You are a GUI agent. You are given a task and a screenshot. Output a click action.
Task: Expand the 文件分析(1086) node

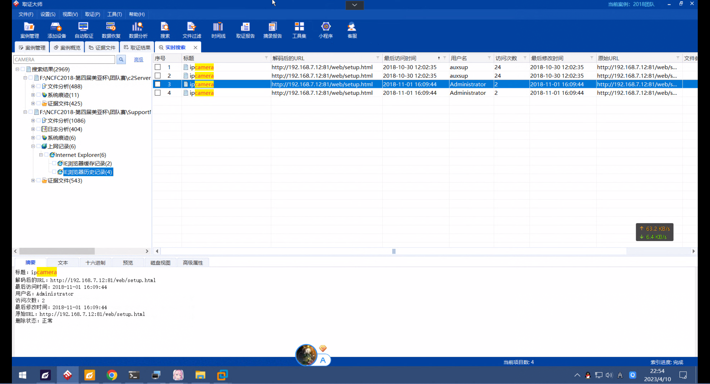pos(33,120)
